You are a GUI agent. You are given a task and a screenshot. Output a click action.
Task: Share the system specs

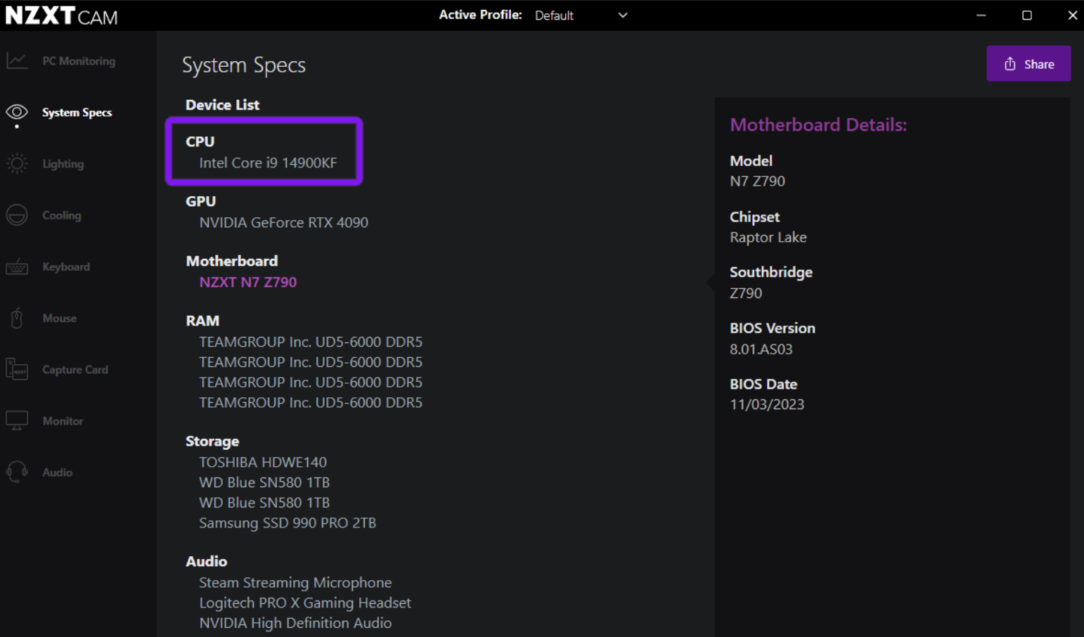pyautogui.click(x=1028, y=64)
